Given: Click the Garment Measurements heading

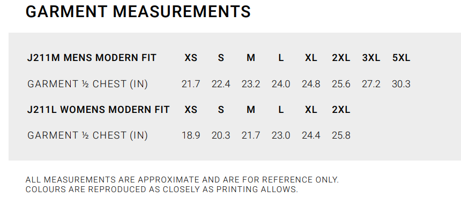Looking at the screenshot, I should [x=138, y=12].
